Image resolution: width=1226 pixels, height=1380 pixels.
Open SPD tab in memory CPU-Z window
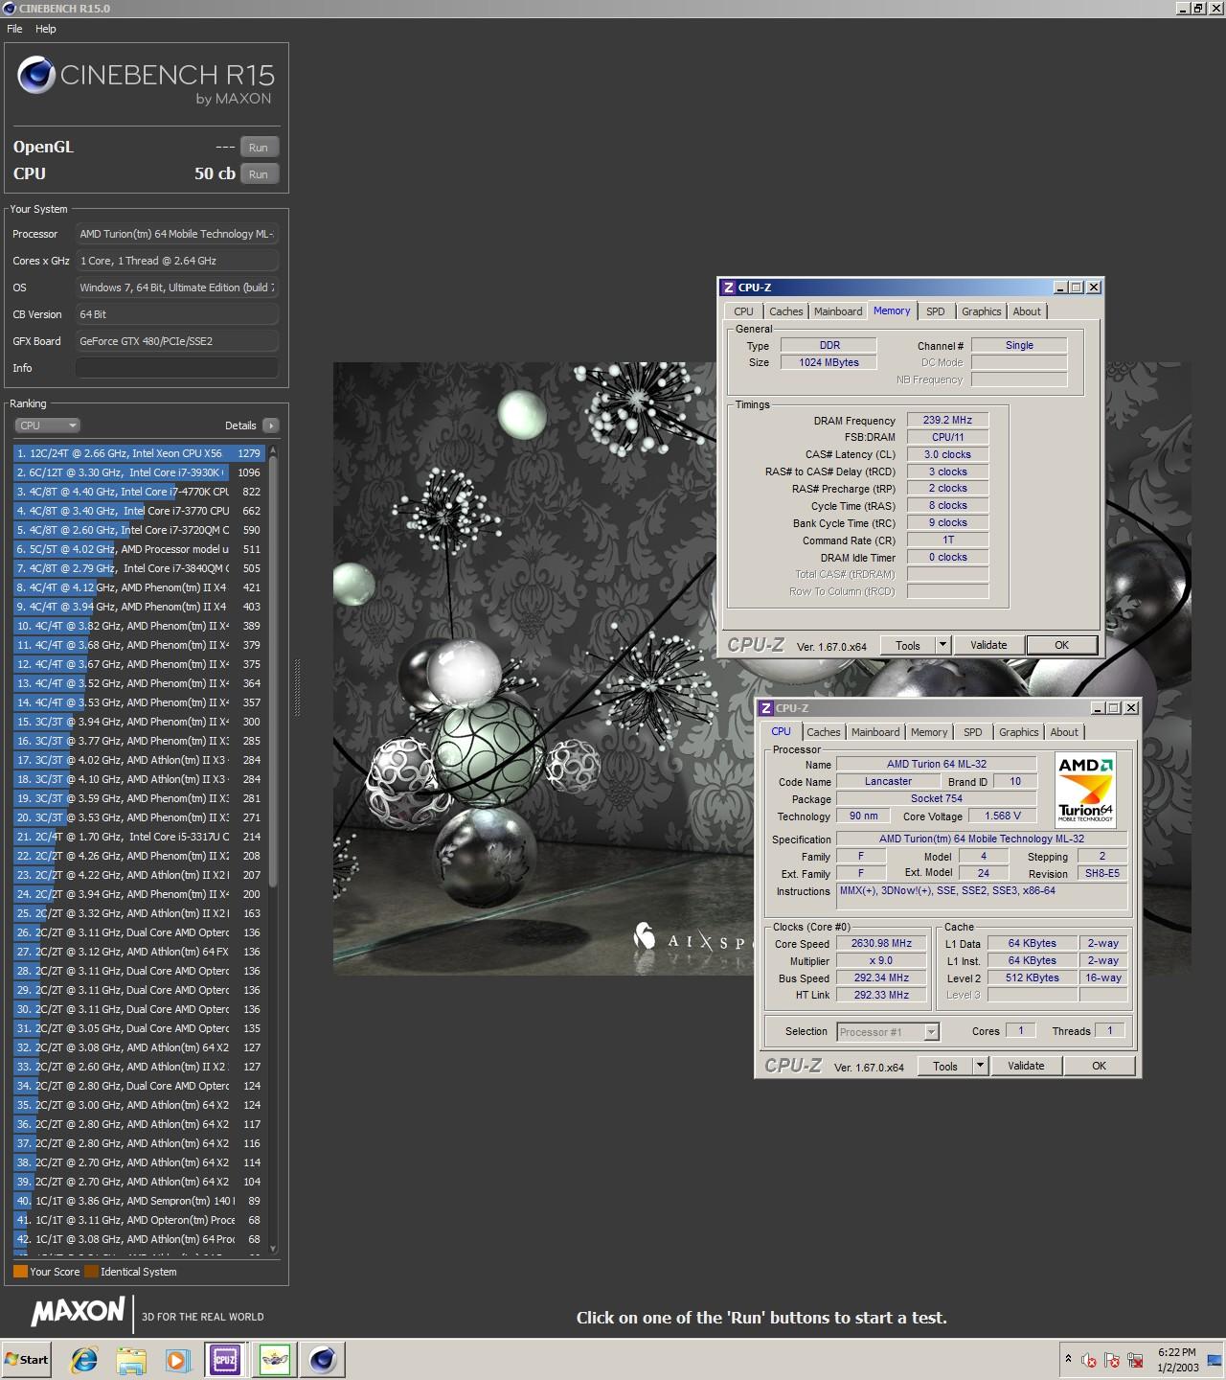(936, 311)
